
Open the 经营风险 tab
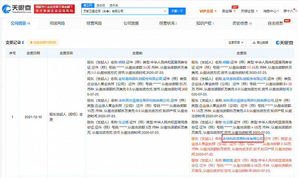click(94, 23)
